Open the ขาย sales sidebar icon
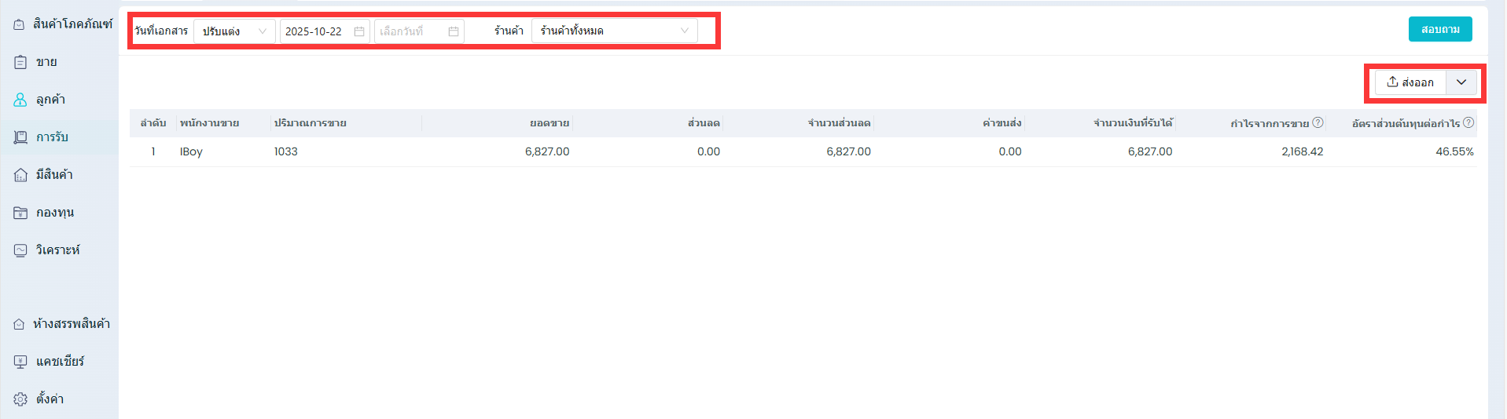Viewport: 1507px width, 419px height. point(20,62)
